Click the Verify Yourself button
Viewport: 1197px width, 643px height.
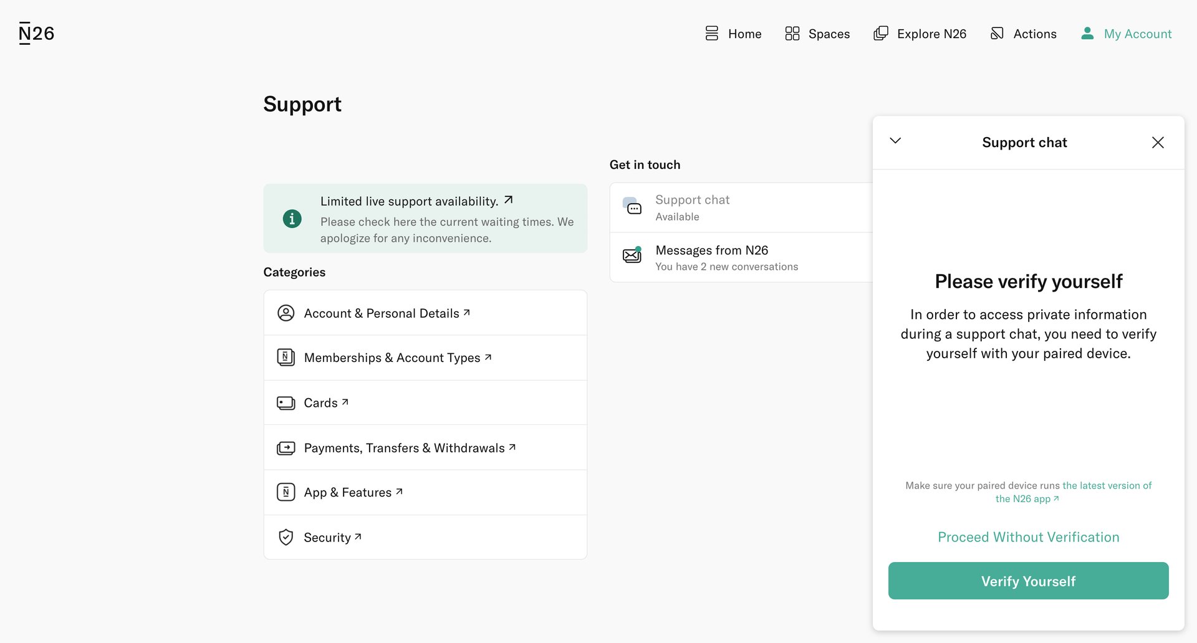[x=1027, y=580]
